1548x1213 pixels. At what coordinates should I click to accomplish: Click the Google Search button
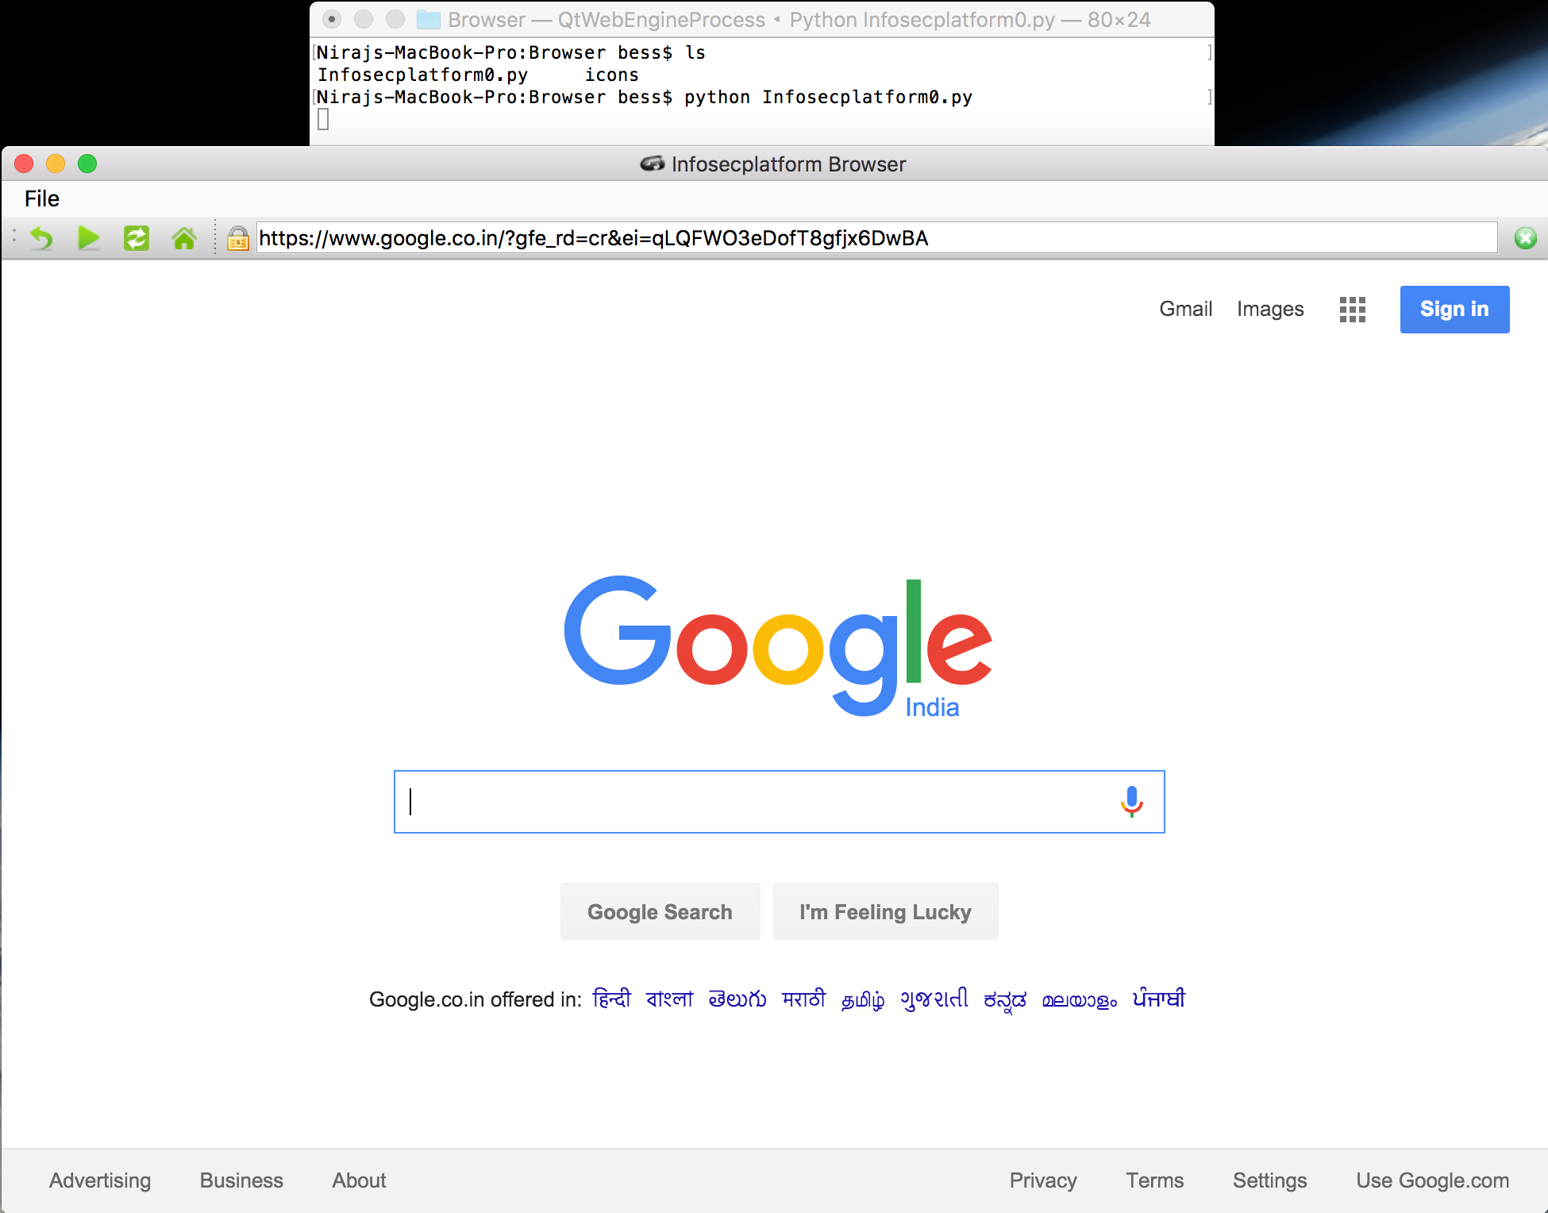click(x=658, y=911)
